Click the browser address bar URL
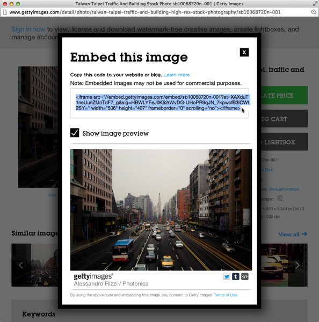Image resolution: width=319 pixels, height=322 pixels. [x=145, y=12]
